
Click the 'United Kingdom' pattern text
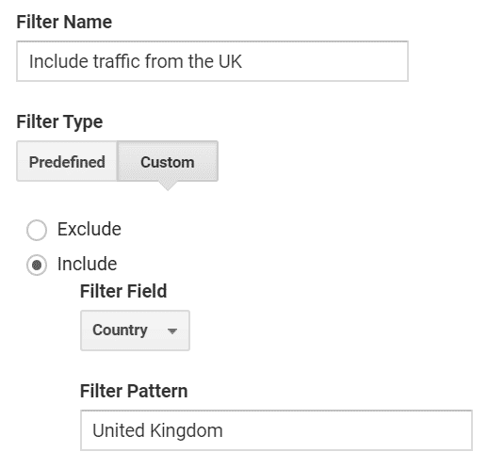[x=157, y=430]
